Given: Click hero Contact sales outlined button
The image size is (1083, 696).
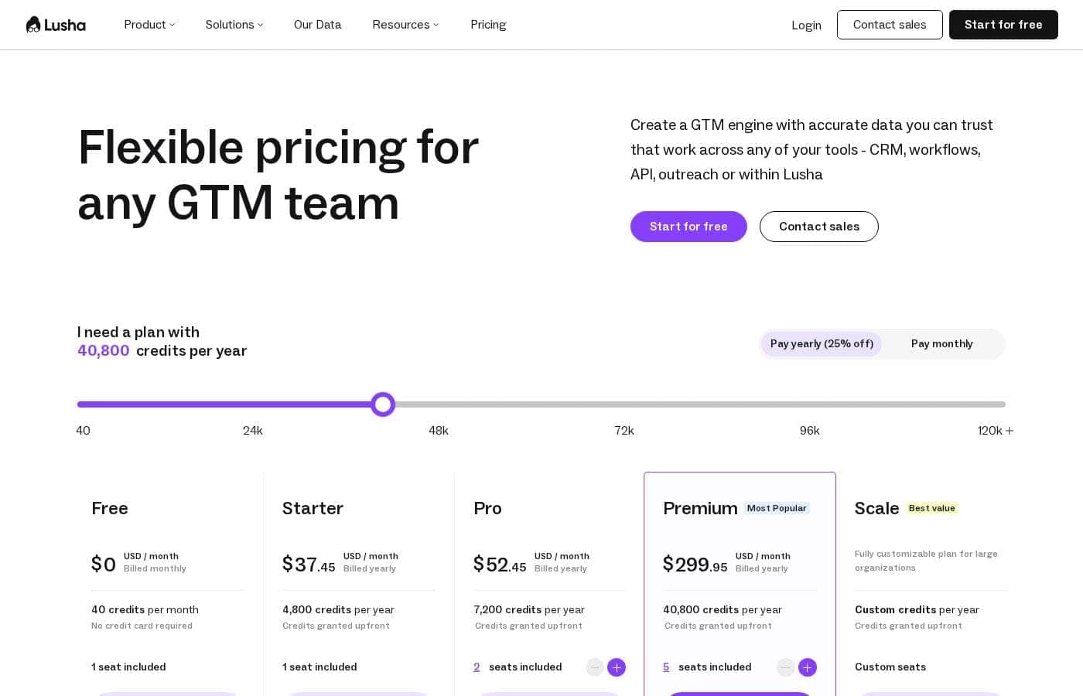Looking at the screenshot, I should pos(819,227).
